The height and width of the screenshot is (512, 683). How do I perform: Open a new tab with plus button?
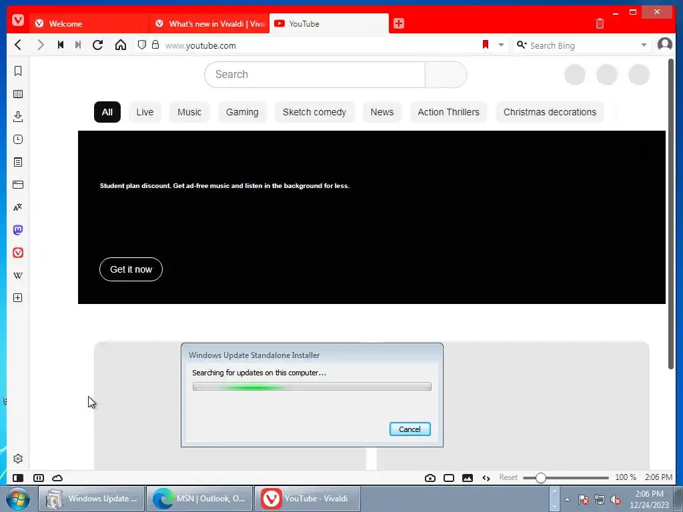(399, 23)
